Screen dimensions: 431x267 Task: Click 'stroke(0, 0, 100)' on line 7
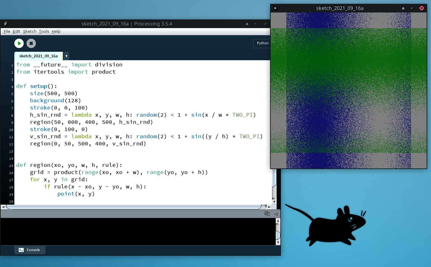tap(59, 108)
